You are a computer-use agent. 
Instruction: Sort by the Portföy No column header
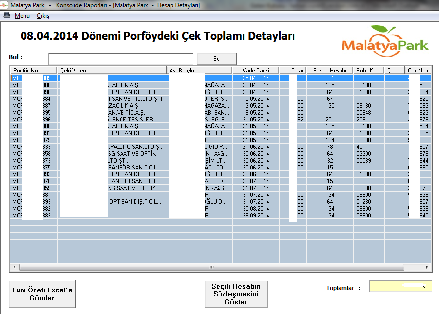(33, 70)
